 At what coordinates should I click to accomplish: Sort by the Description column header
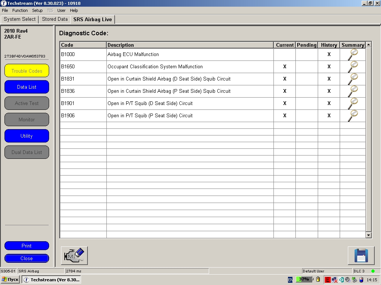(190, 45)
